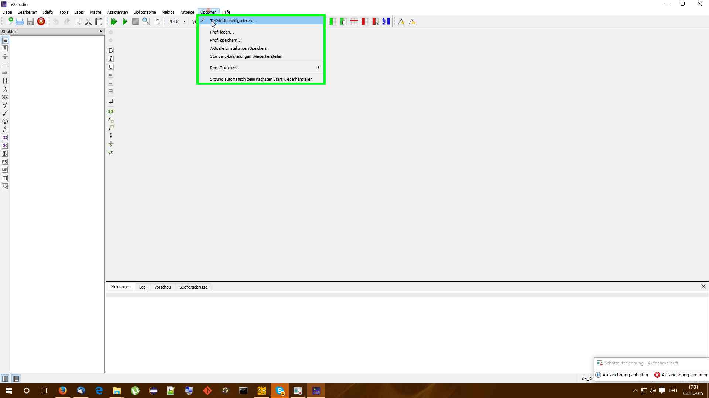The image size is (709, 398).
Task: Open Skype from the taskbar
Action: pyautogui.click(x=280, y=391)
